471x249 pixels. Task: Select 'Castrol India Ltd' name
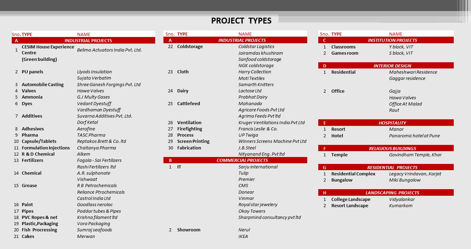[94, 199]
